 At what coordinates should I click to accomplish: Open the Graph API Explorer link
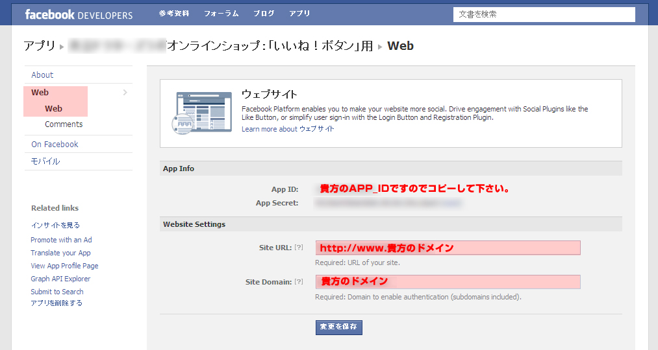(x=60, y=279)
